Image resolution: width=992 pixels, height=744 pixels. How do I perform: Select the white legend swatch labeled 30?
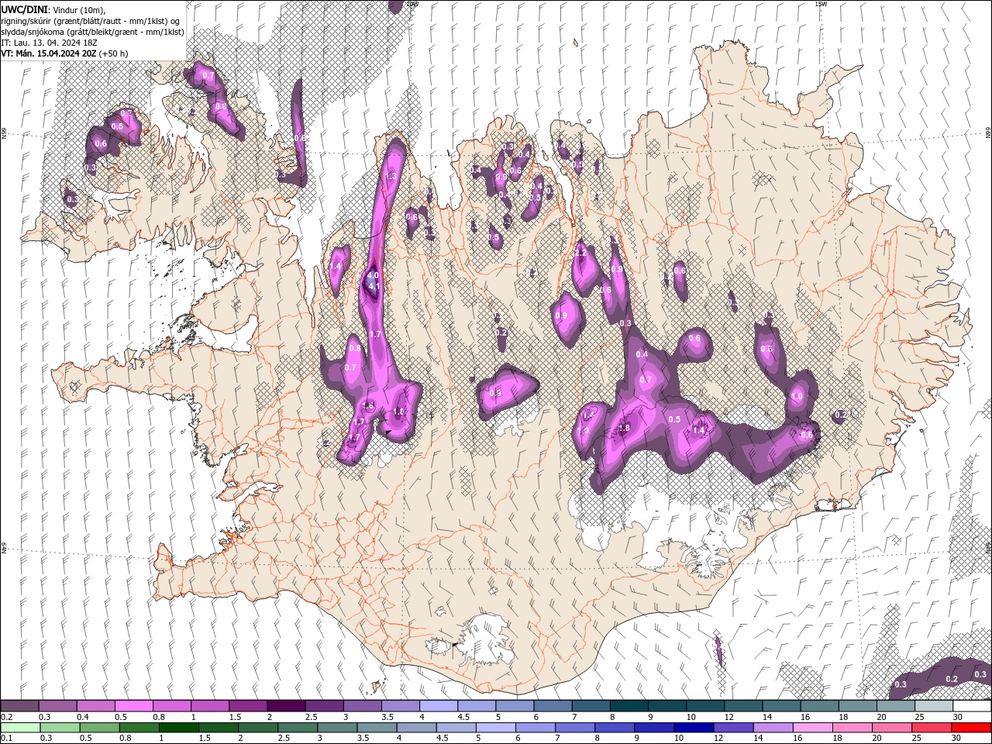972,706
